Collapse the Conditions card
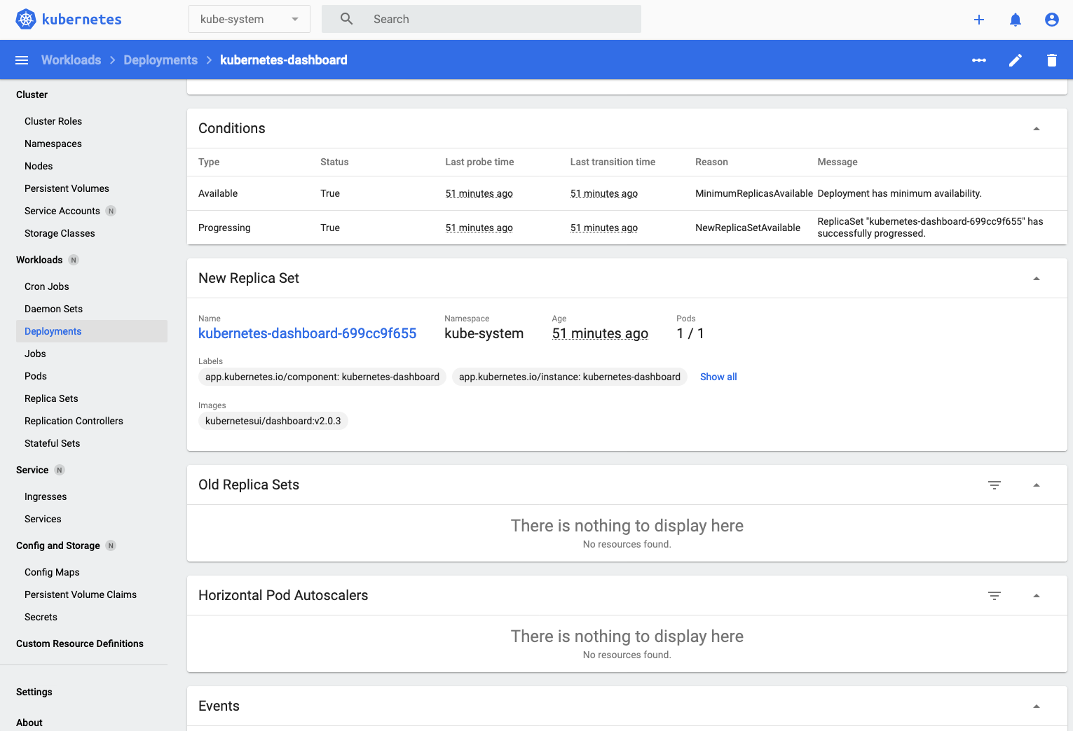Screen dimensions: 1073x731 click(1037, 129)
